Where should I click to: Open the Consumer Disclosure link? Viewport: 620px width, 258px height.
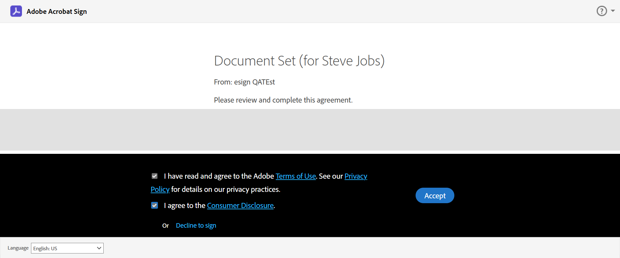coord(240,205)
